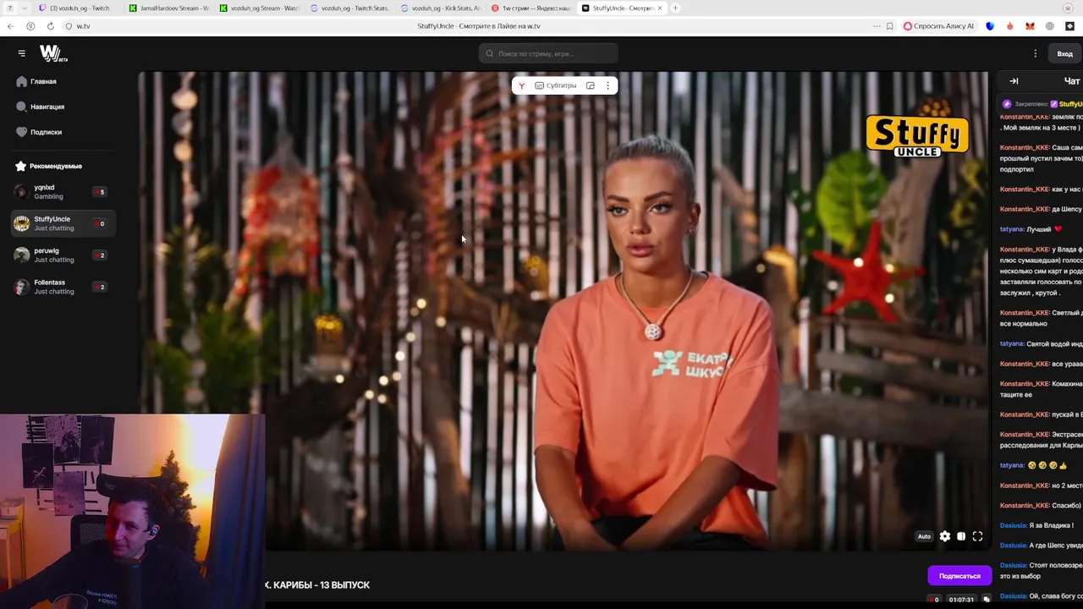Screen dimensions: 1083x609
Task: Open the blue shield extension icon
Action: point(990,26)
